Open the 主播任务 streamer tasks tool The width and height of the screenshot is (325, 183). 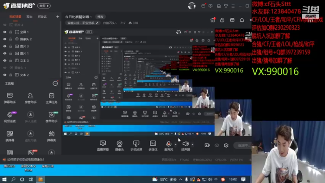(52, 98)
